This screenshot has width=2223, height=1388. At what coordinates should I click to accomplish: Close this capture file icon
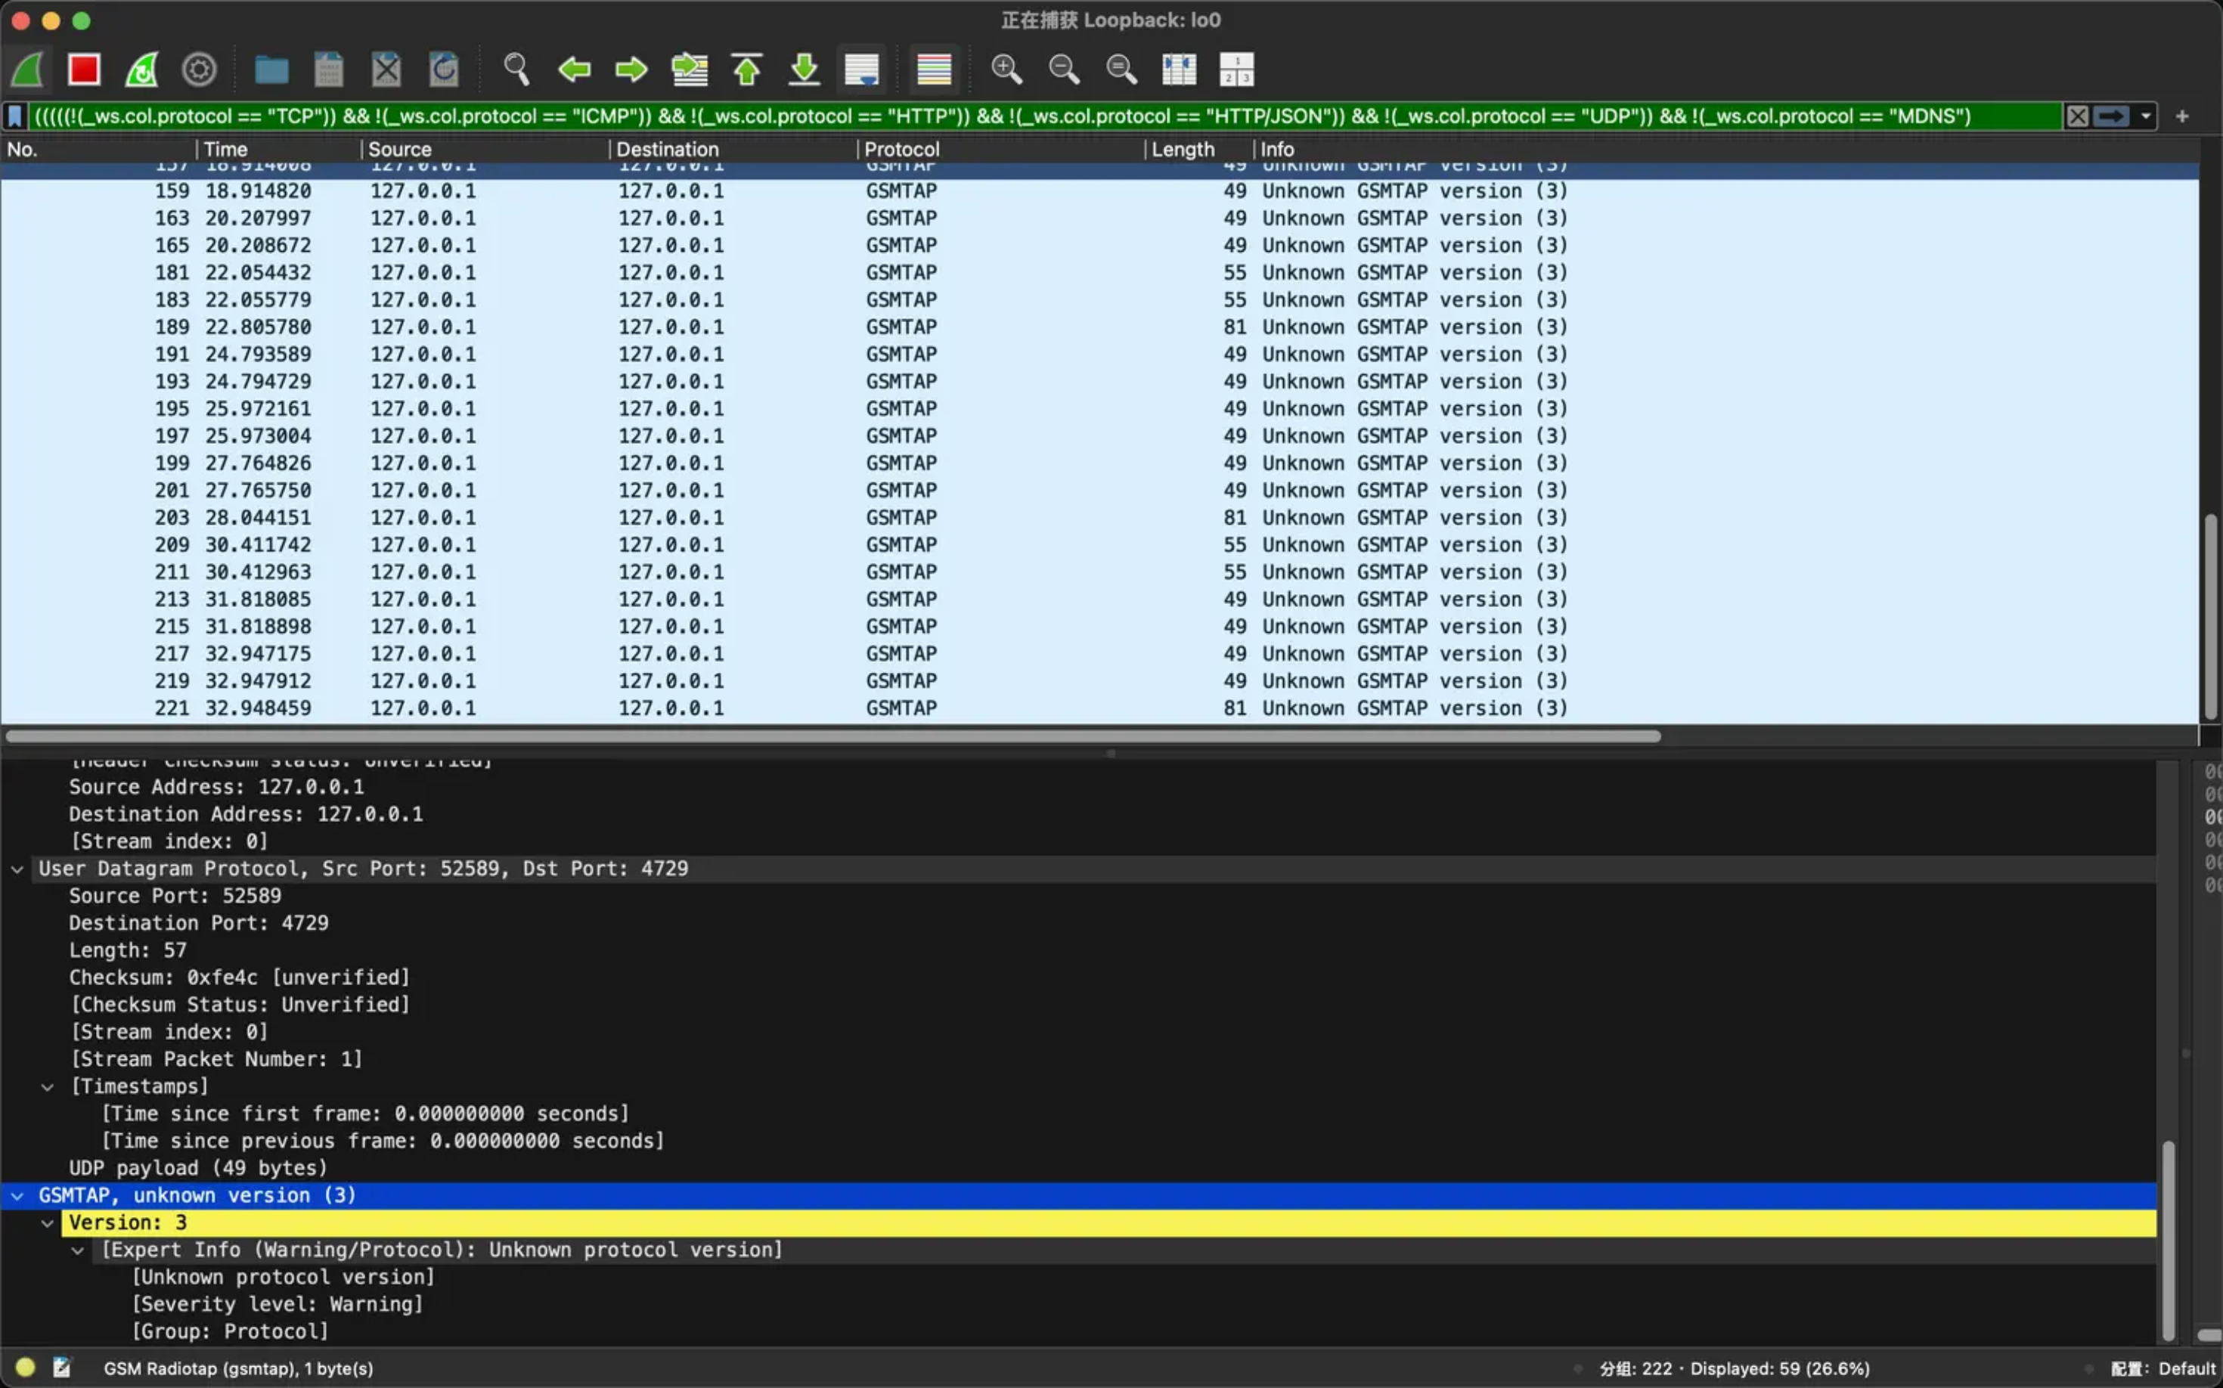click(386, 70)
